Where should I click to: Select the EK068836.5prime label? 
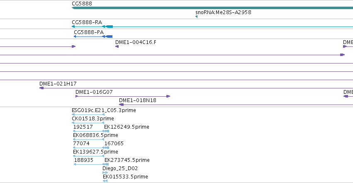95,135
